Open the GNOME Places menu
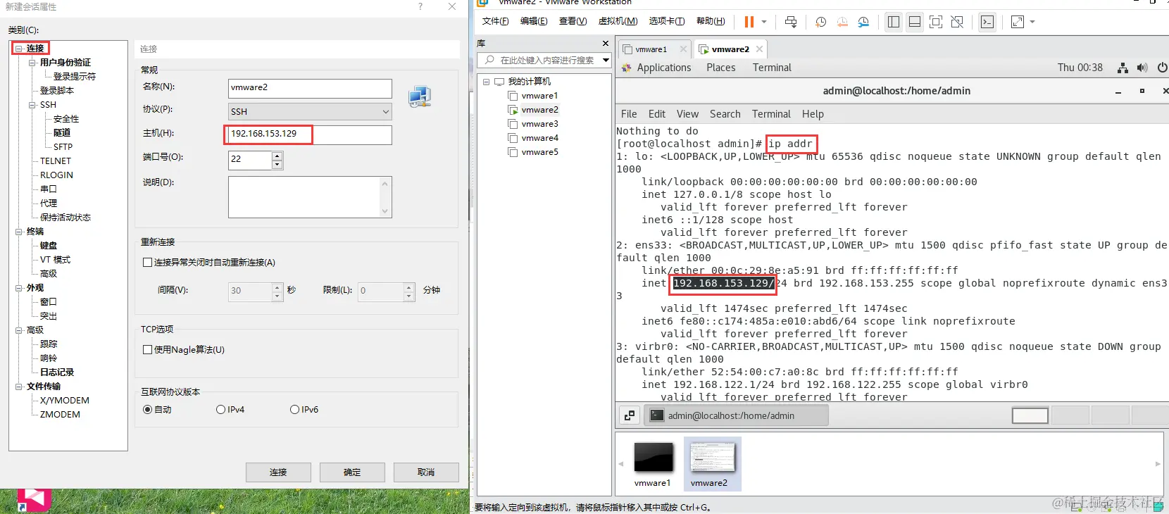The width and height of the screenshot is (1169, 514). 721,68
